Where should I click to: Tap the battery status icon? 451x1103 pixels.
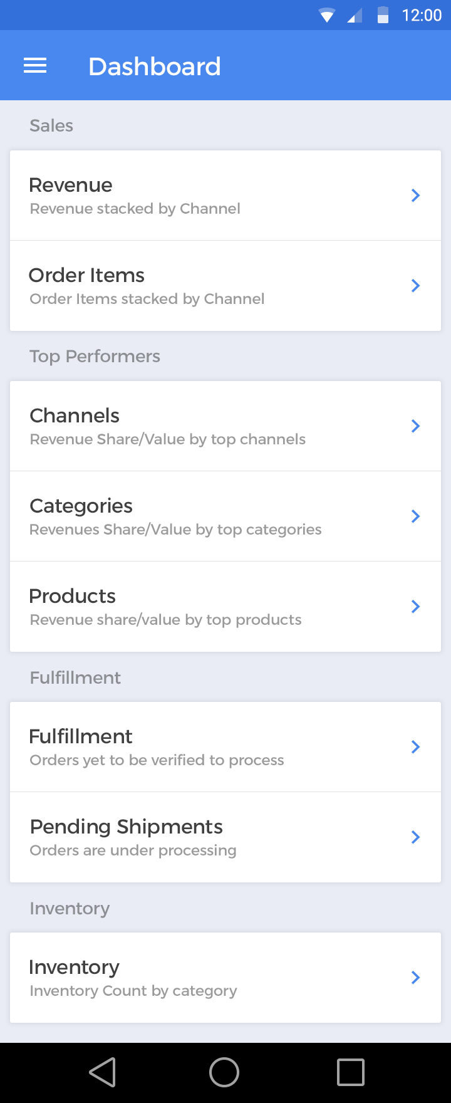pos(383,15)
